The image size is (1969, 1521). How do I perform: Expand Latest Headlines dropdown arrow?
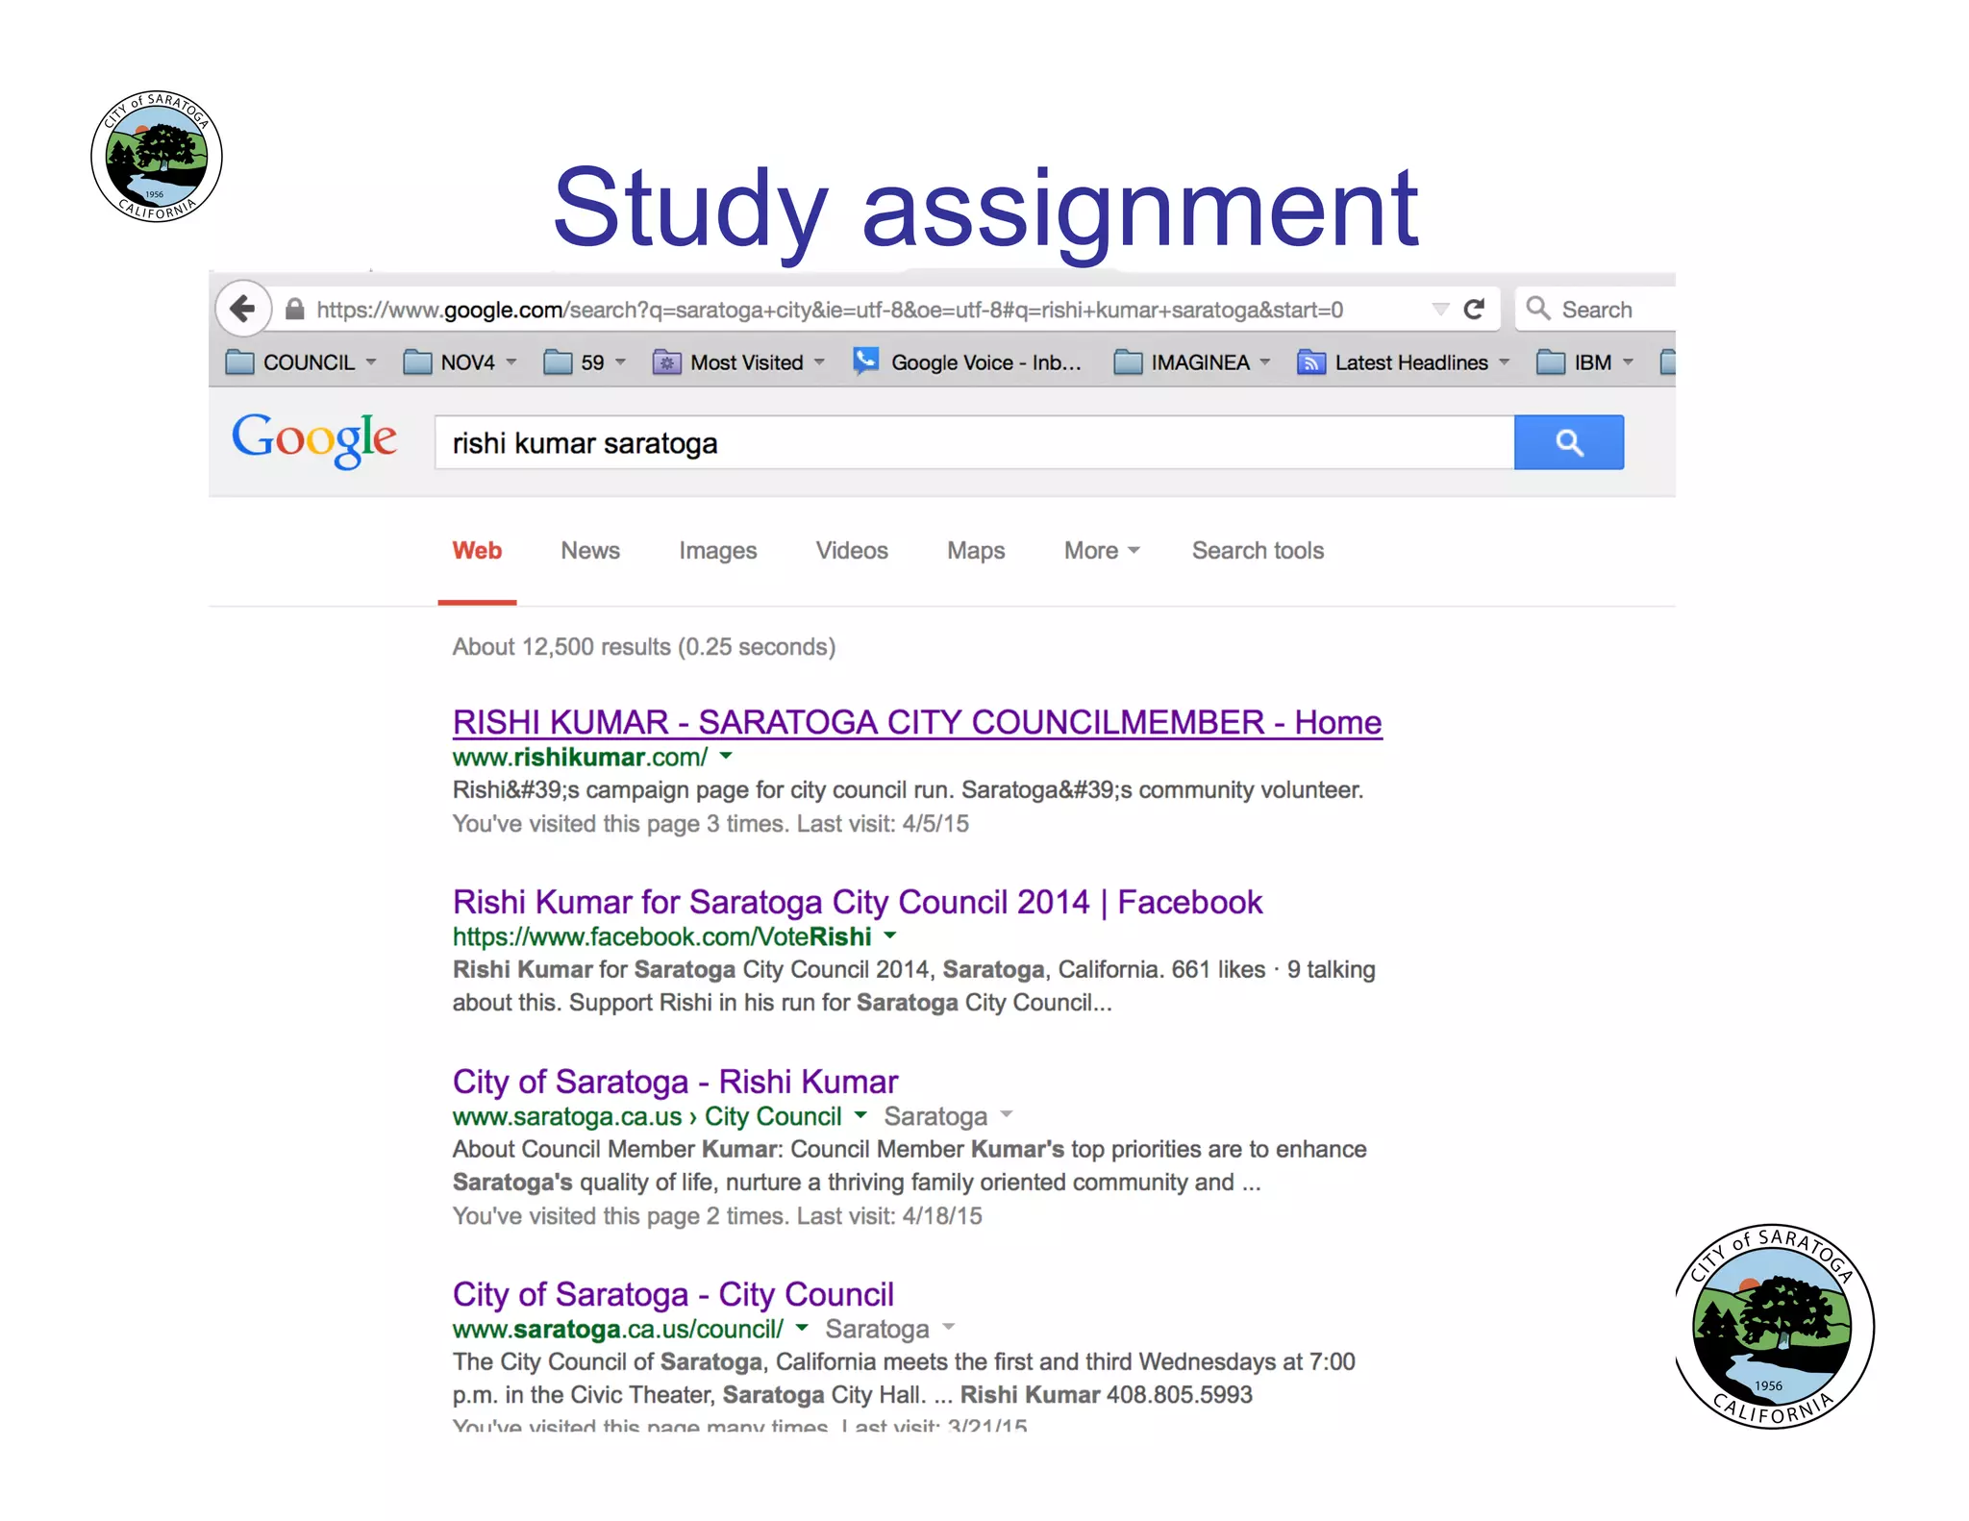click(1505, 362)
